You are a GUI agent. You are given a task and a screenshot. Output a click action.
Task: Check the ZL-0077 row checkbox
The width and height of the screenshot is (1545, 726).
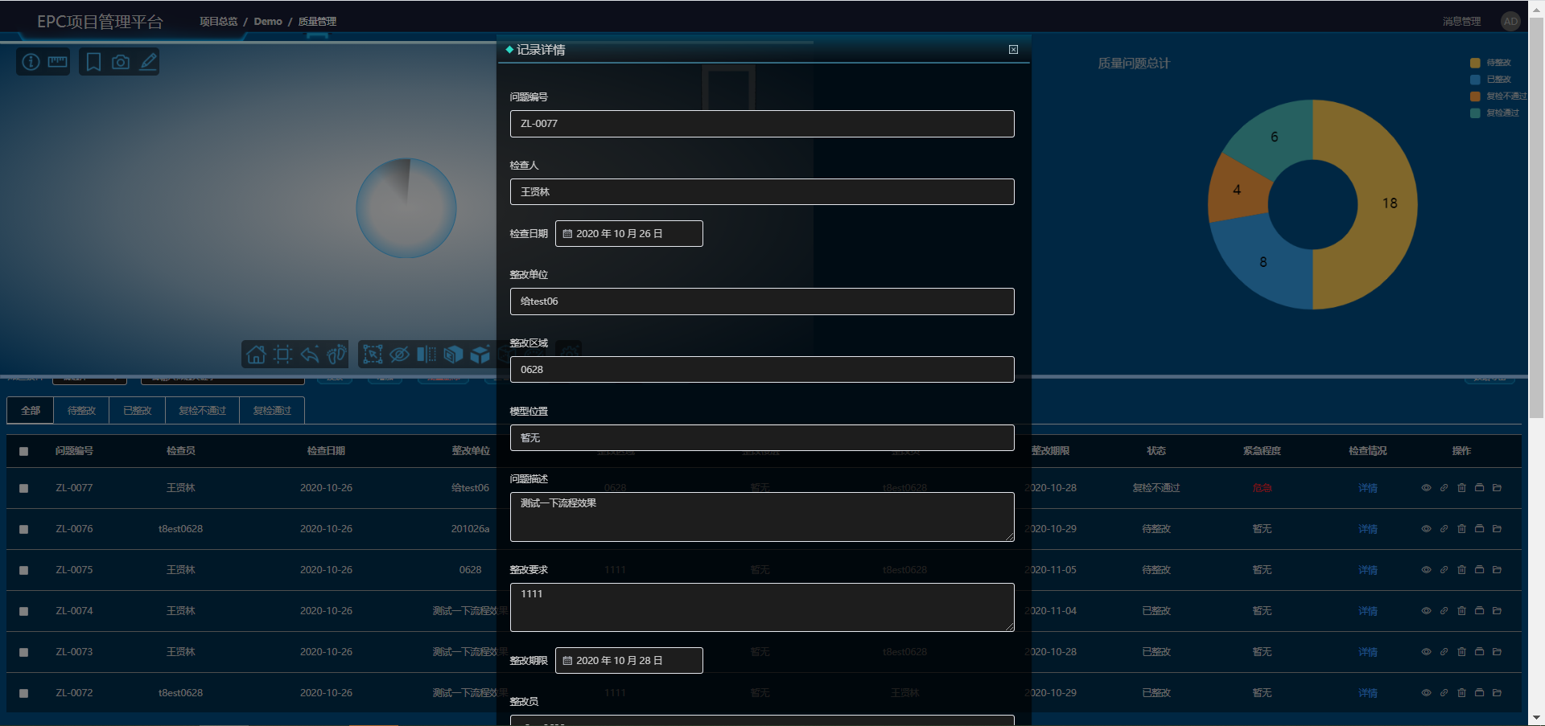point(23,488)
